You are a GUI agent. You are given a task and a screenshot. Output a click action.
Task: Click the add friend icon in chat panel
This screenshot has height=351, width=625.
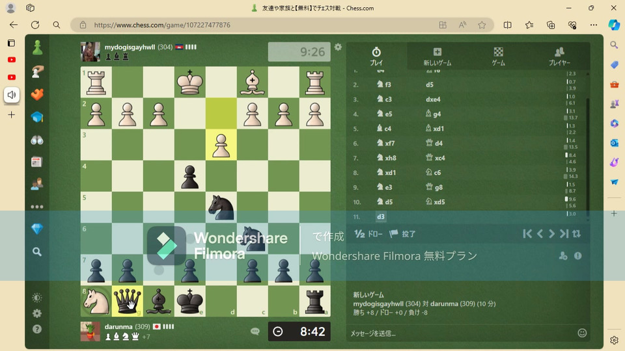pyautogui.click(x=562, y=256)
